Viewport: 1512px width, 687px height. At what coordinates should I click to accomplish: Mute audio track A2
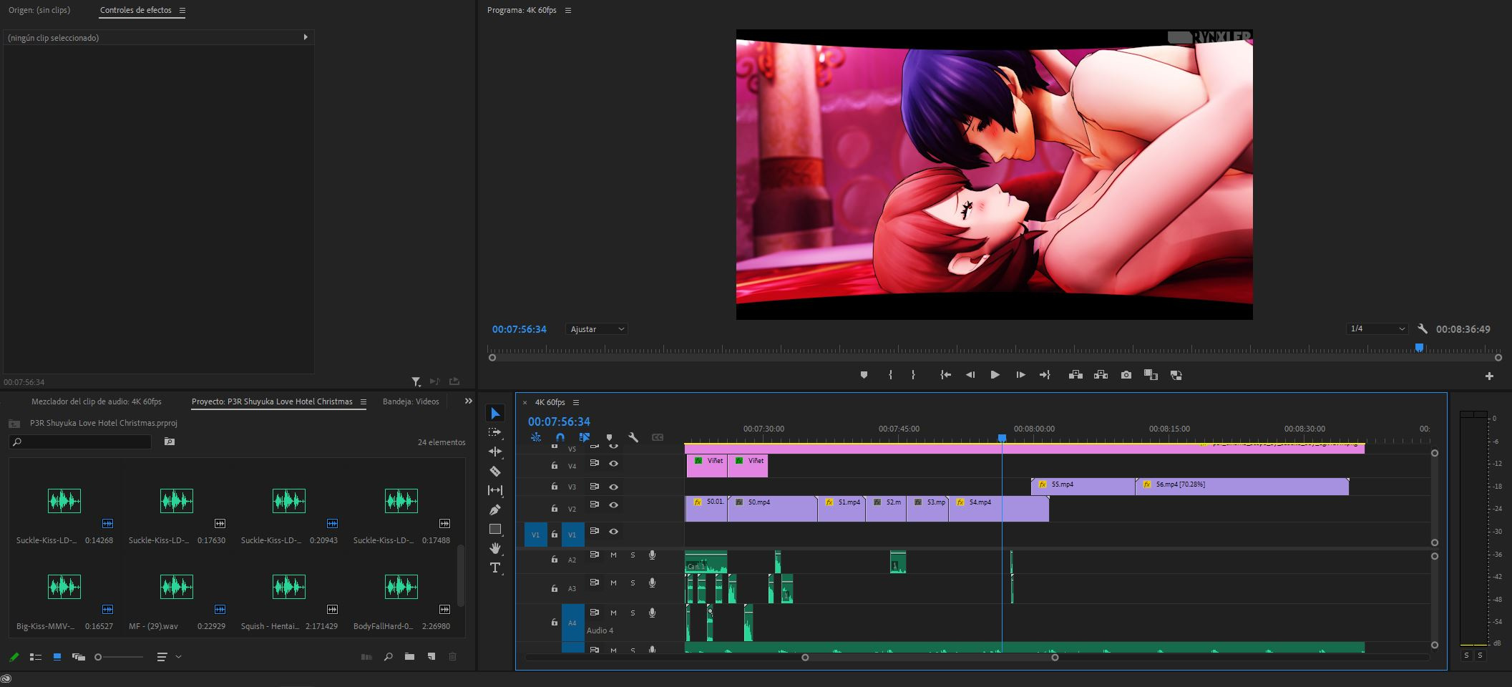point(613,555)
